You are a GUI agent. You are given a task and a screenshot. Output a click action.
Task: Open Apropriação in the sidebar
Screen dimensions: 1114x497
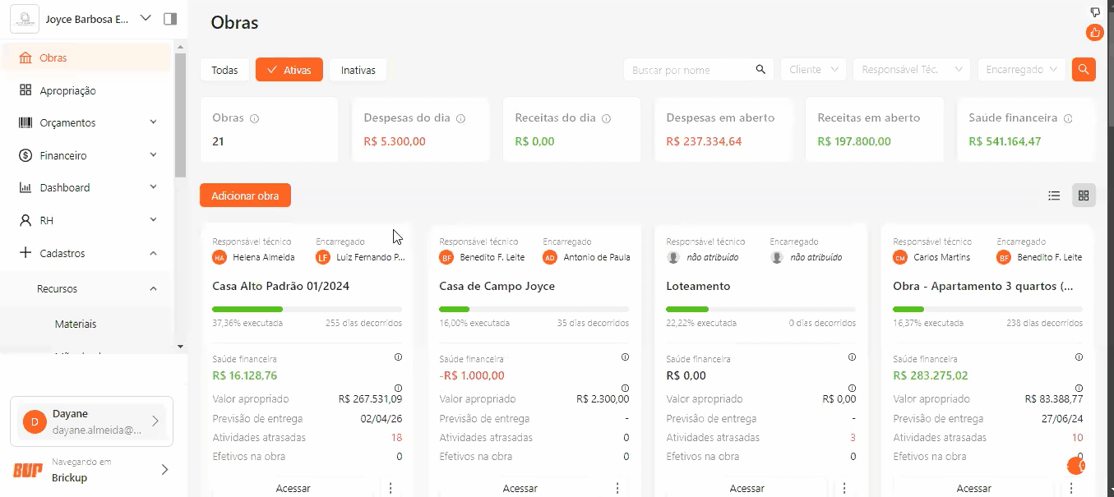[x=67, y=90]
